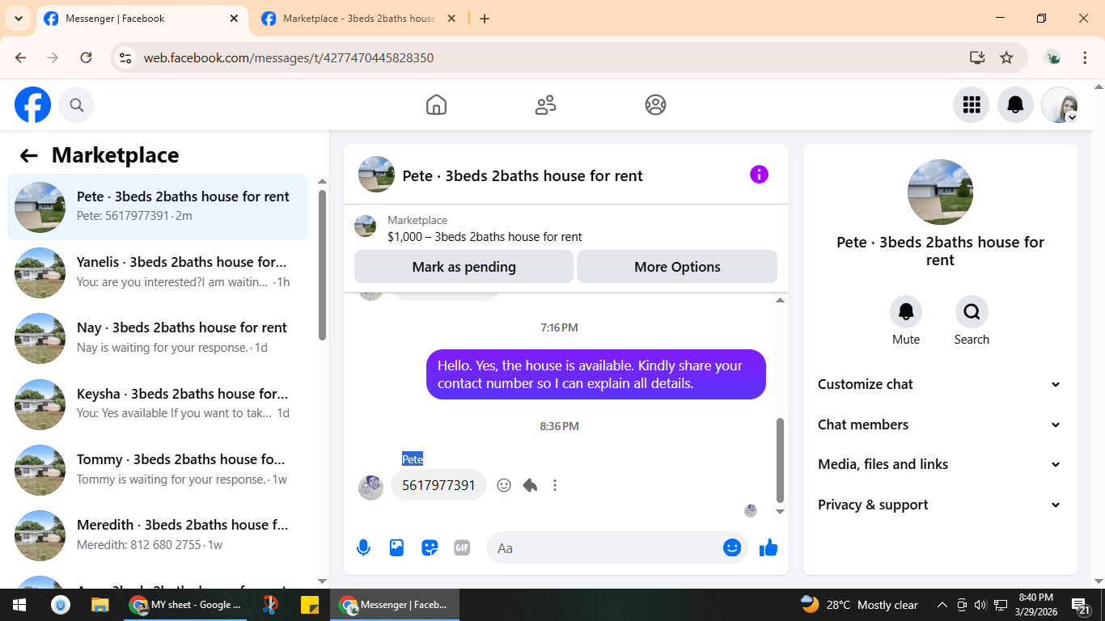Open Tommy's chat in conversation list
This screenshot has height=621, width=1105.
pyautogui.click(x=158, y=470)
